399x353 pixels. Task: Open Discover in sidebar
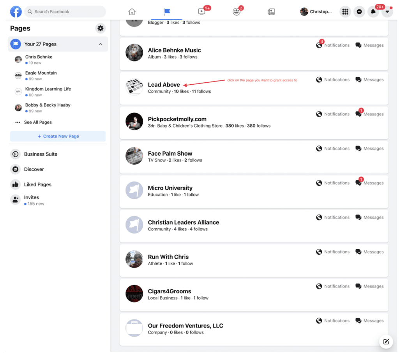[34, 169]
